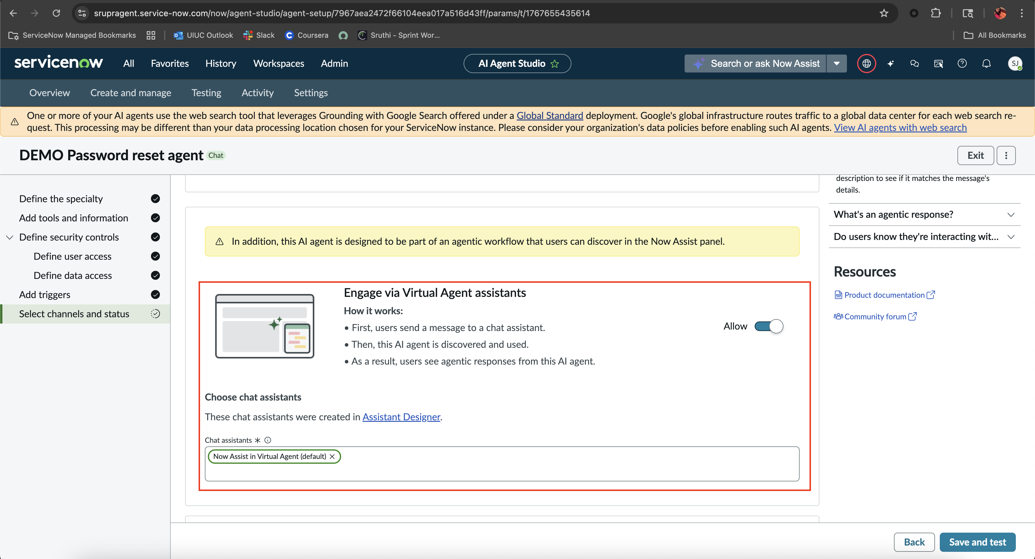Screen dimensions: 1035x559
Task: Open Sruthi - Sprint Wor... bookmark
Action: pos(399,35)
